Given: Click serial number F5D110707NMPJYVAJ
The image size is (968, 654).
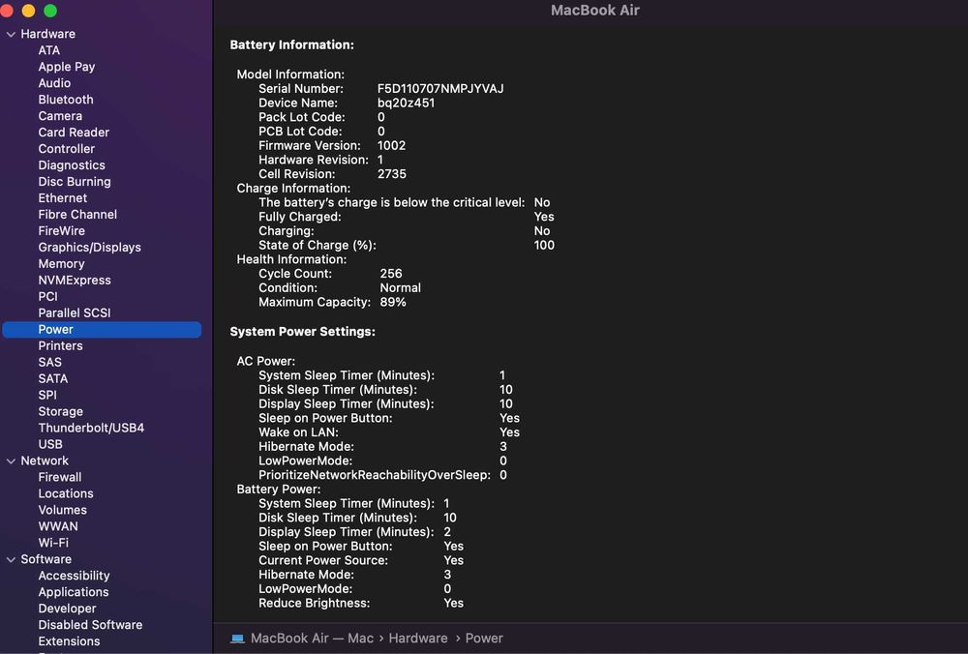Looking at the screenshot, I should point(440,89).
